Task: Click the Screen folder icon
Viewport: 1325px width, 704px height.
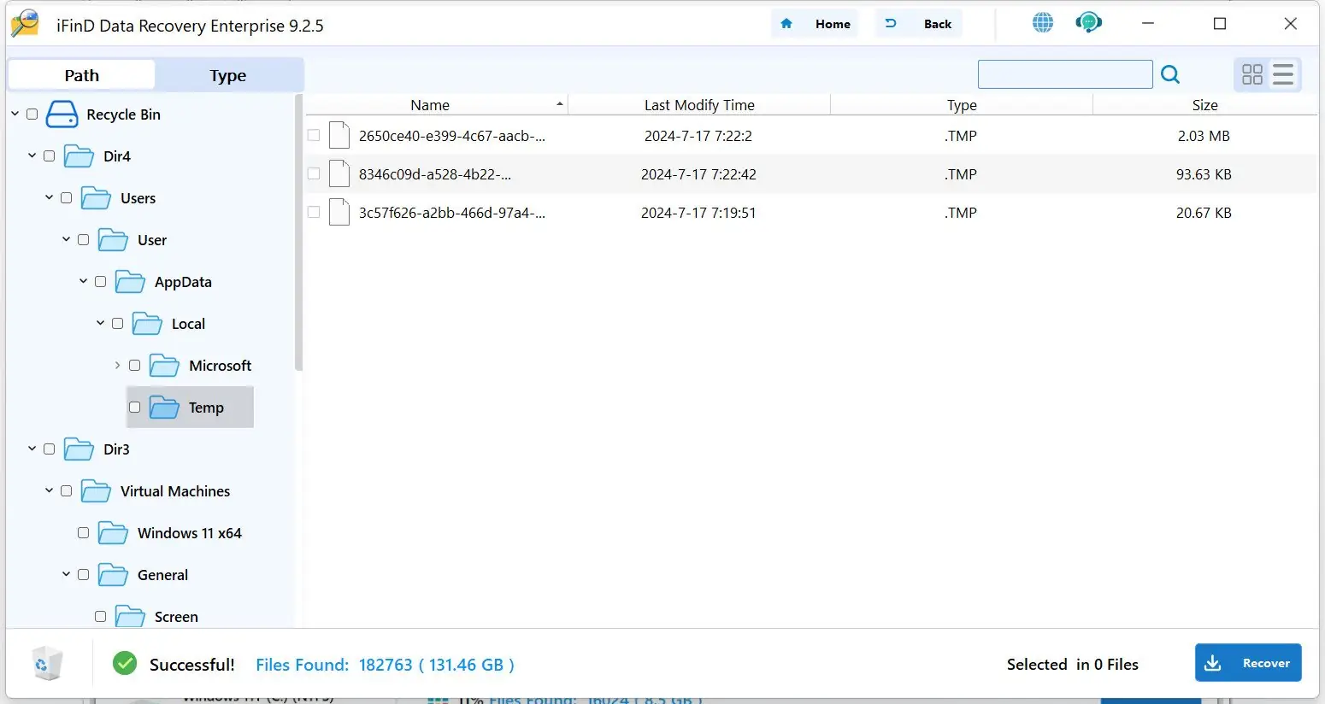Action: click(130, 616)
